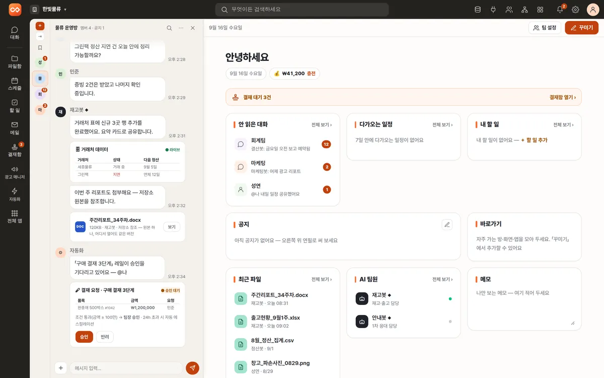This screenshot has width=604, height=378.
Task: Click the database icon in top bar
Action: 478,10
